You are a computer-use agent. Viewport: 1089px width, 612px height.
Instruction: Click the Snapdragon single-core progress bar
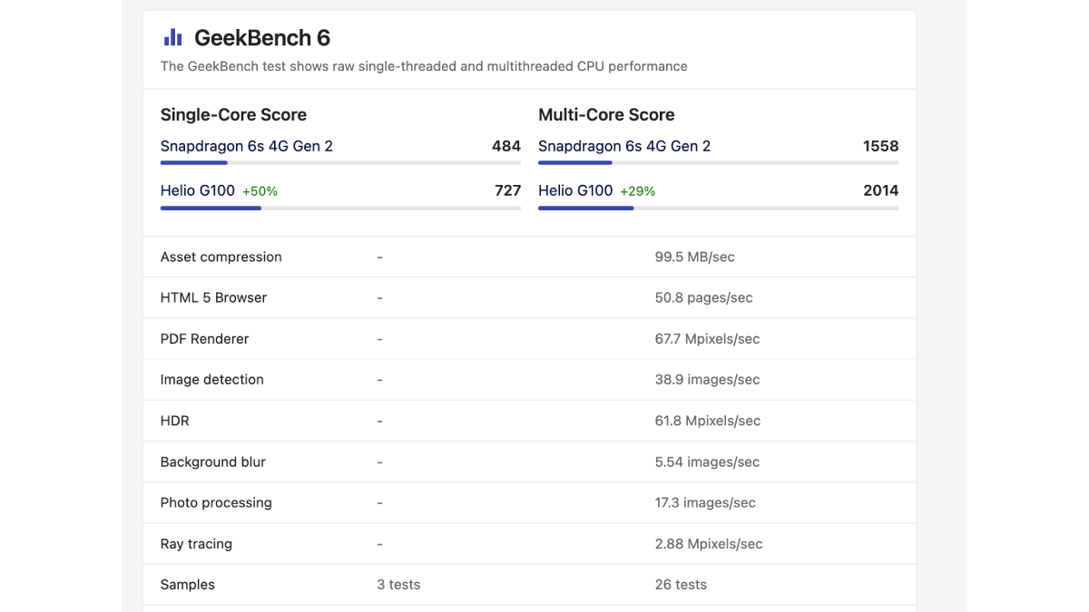[340, 163]
